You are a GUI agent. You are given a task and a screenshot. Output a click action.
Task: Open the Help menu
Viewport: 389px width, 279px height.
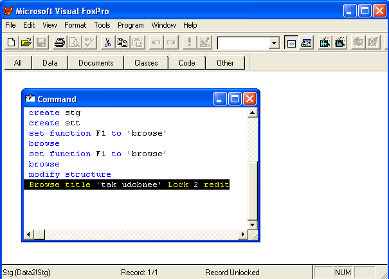pyautogui.click(x=190, y=25)
